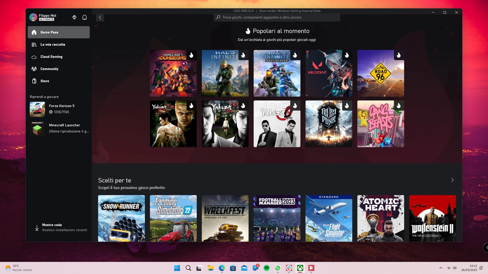488x274 pixels.
Task: Show hidden tray icons chevron
Action: [441, 268]
